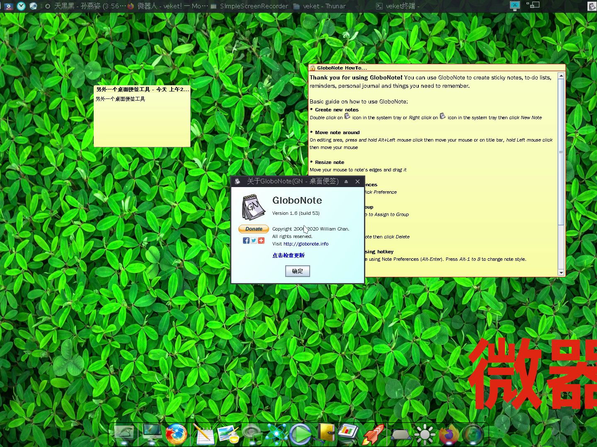Open the green play button dock icon
Viewport: 597px width, 447px height.
click(301, 434)
